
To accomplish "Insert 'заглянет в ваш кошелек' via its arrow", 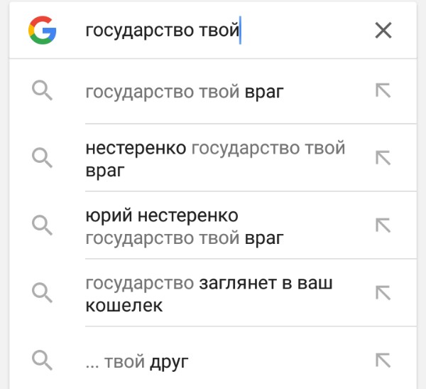I will tap(383, 293).
